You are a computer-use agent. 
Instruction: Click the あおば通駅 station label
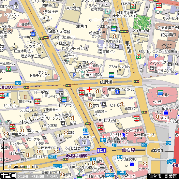pos(77,156)
